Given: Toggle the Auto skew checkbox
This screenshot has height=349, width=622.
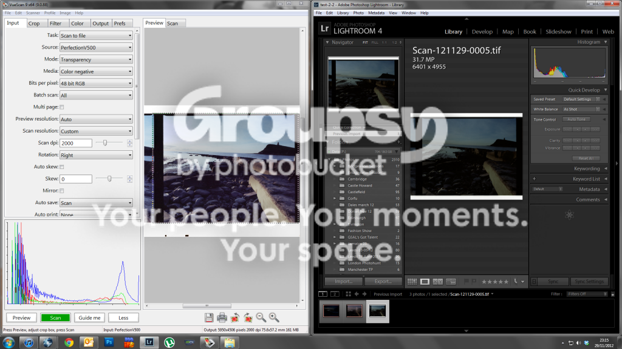Looking at the screenshot, I should pos(62,167).
